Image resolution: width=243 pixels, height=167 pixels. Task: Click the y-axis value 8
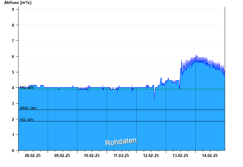[x=13, y=25]
